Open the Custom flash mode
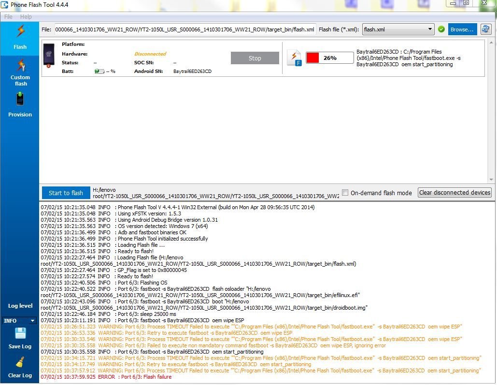 click(x=20, y=73)
